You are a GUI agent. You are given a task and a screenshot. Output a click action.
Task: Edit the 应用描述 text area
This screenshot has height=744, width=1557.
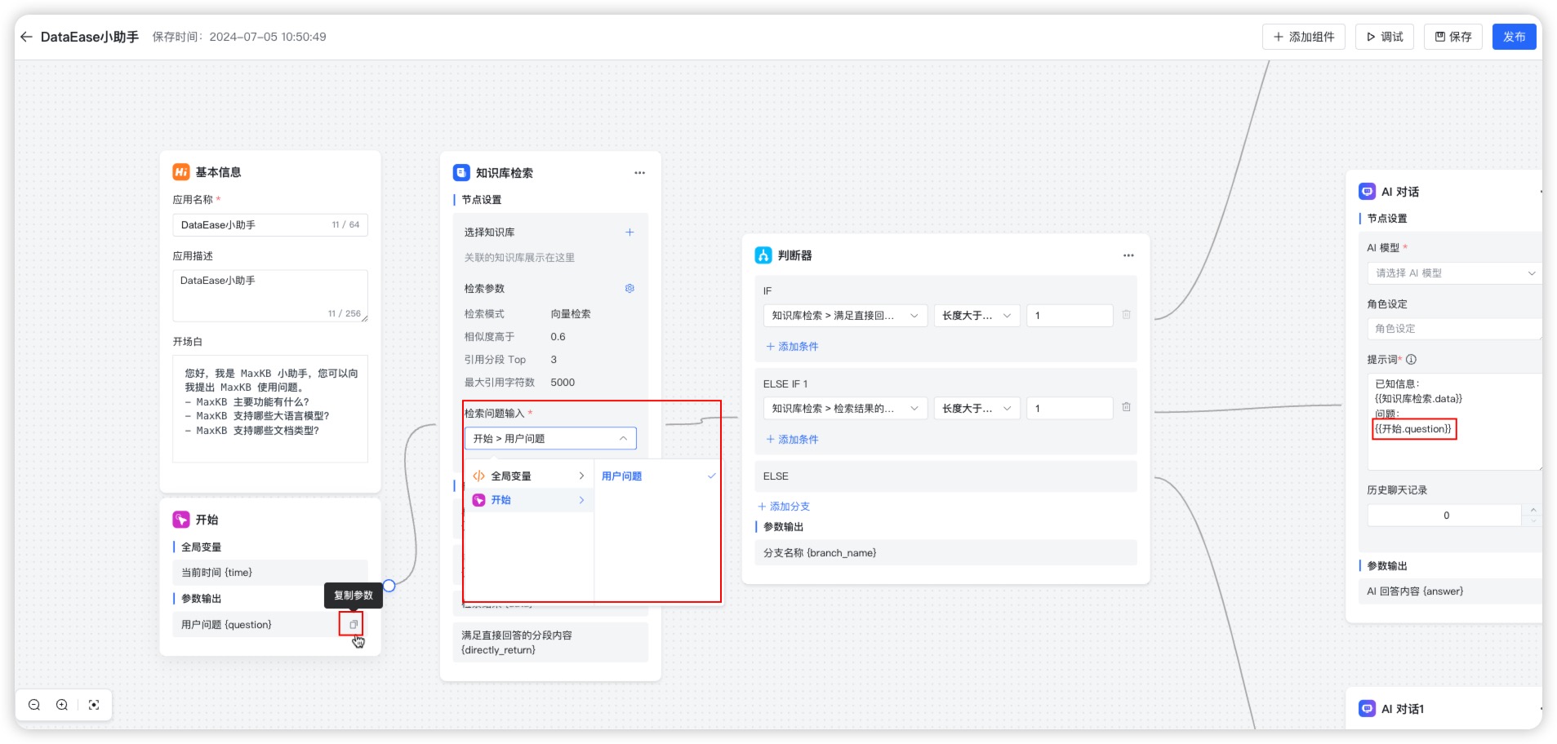point(269,296)
